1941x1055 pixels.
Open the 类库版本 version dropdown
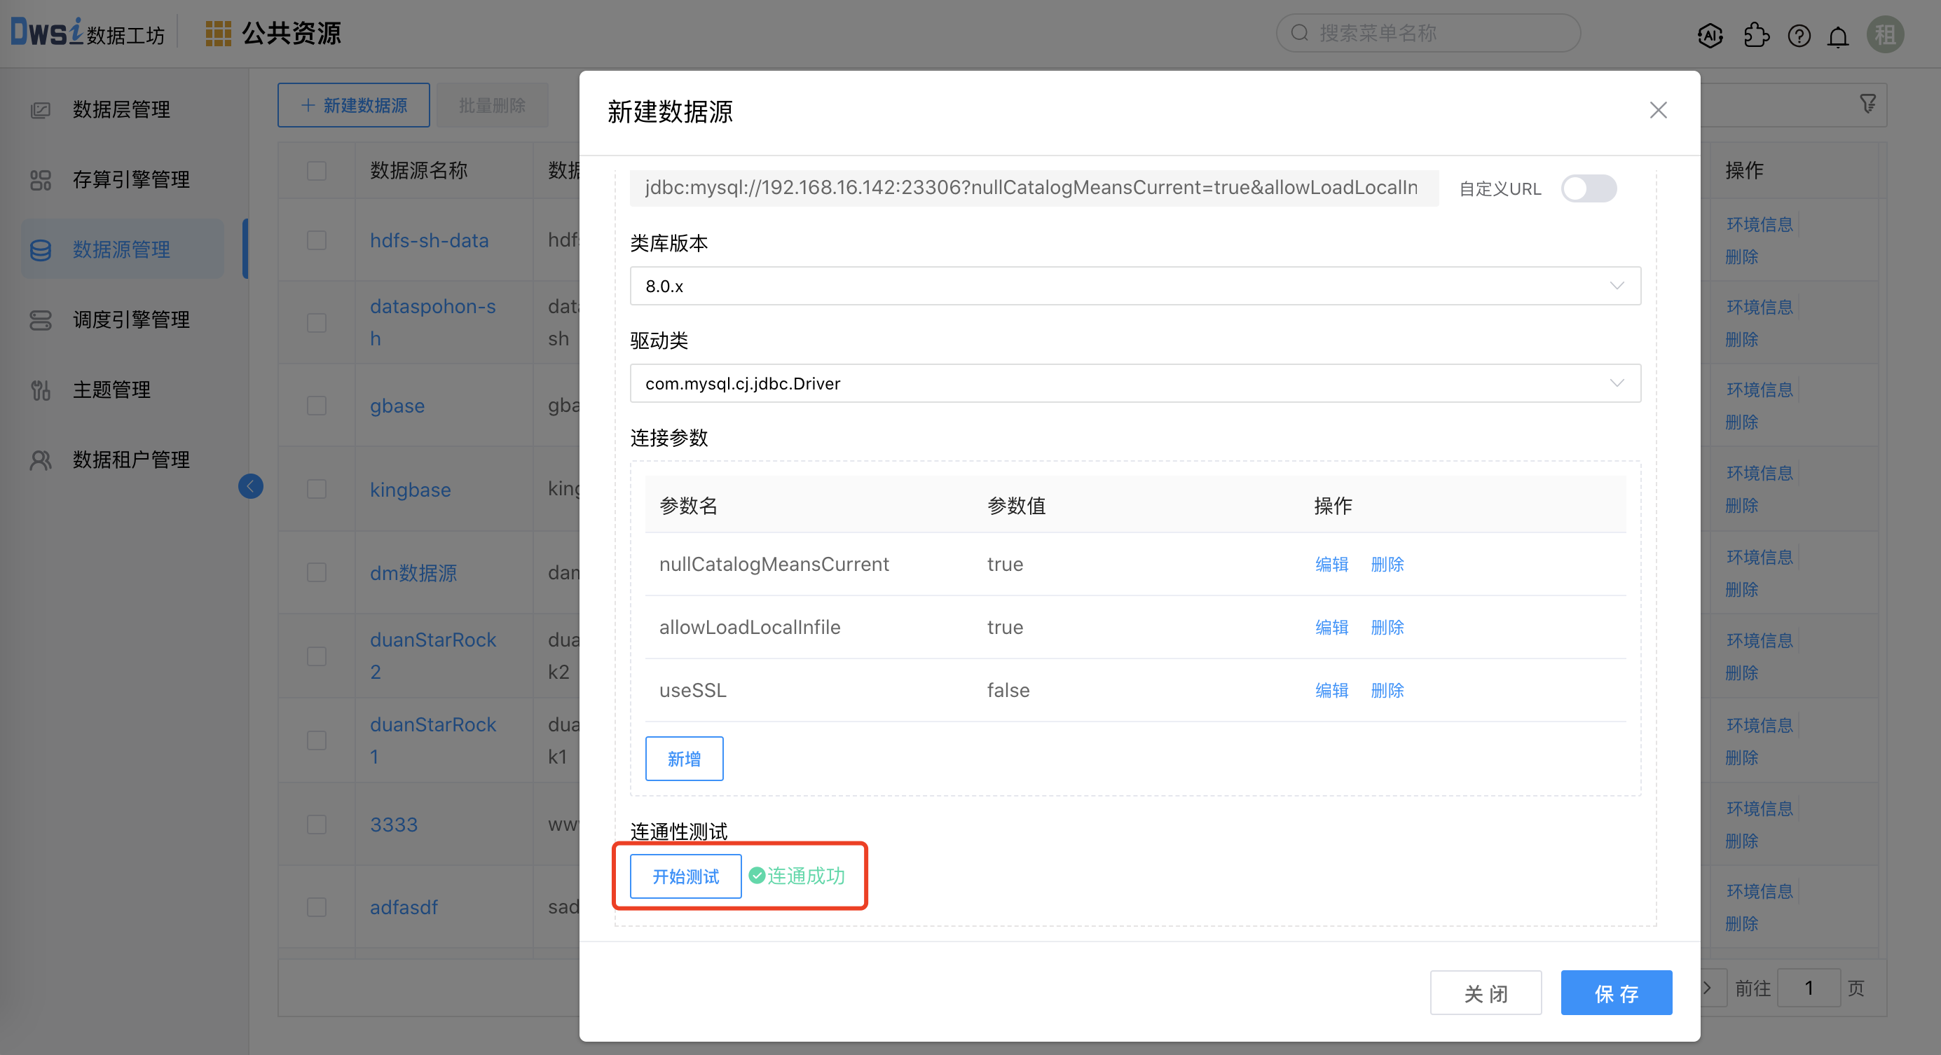(x=1617, y=286)
